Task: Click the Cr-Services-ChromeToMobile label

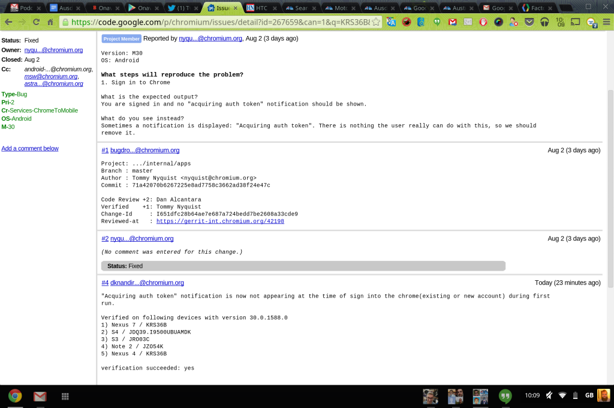Action: point(40,110)
